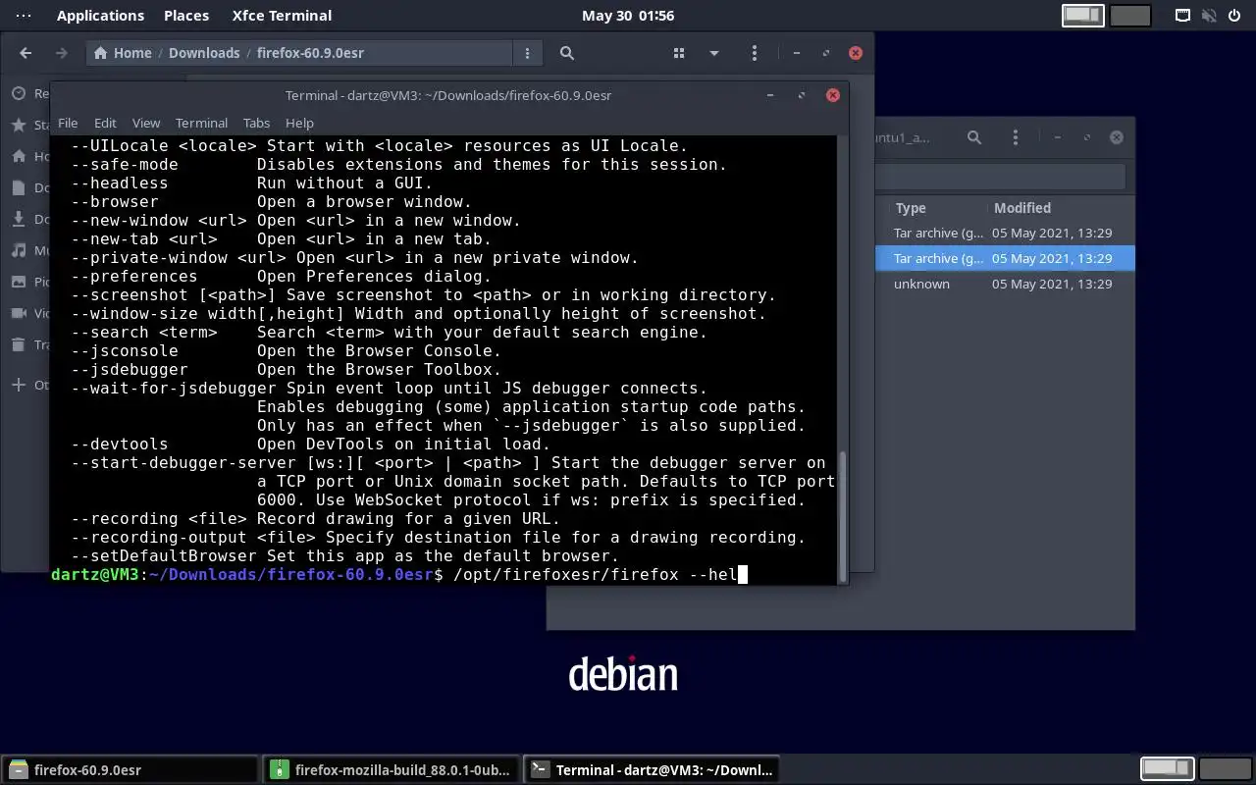The height and width of the screenshot is (785, 1256).
Task: Open the terminal Edit menu
Action: (105, 123)
